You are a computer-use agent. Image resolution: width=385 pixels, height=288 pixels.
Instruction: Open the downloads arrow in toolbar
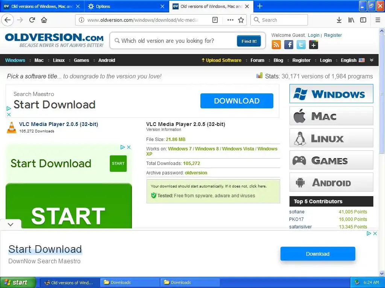click(339, 20)
